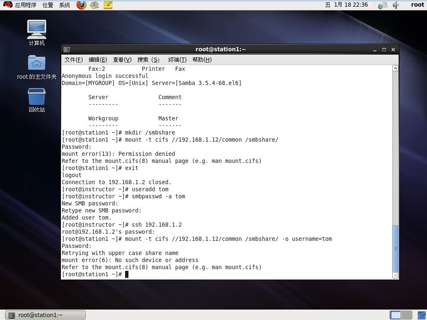Click the 'ssh 192.168.1.2' command line
This screenshot has height=320, width=427.
click(122, 225)
